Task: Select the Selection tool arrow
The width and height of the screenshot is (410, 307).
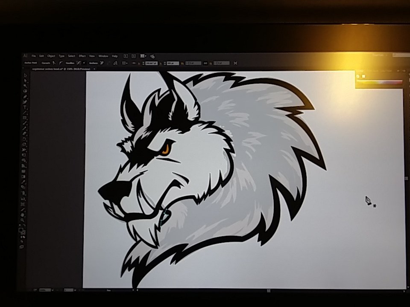Action: point(25,75)
